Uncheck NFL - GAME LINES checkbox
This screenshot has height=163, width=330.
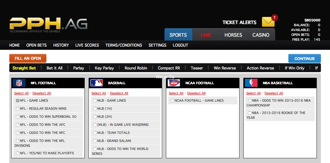pyautogui.click(x=18, y=100)
